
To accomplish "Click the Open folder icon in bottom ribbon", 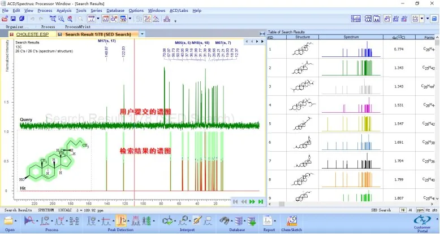I will [x=8, y=221].
